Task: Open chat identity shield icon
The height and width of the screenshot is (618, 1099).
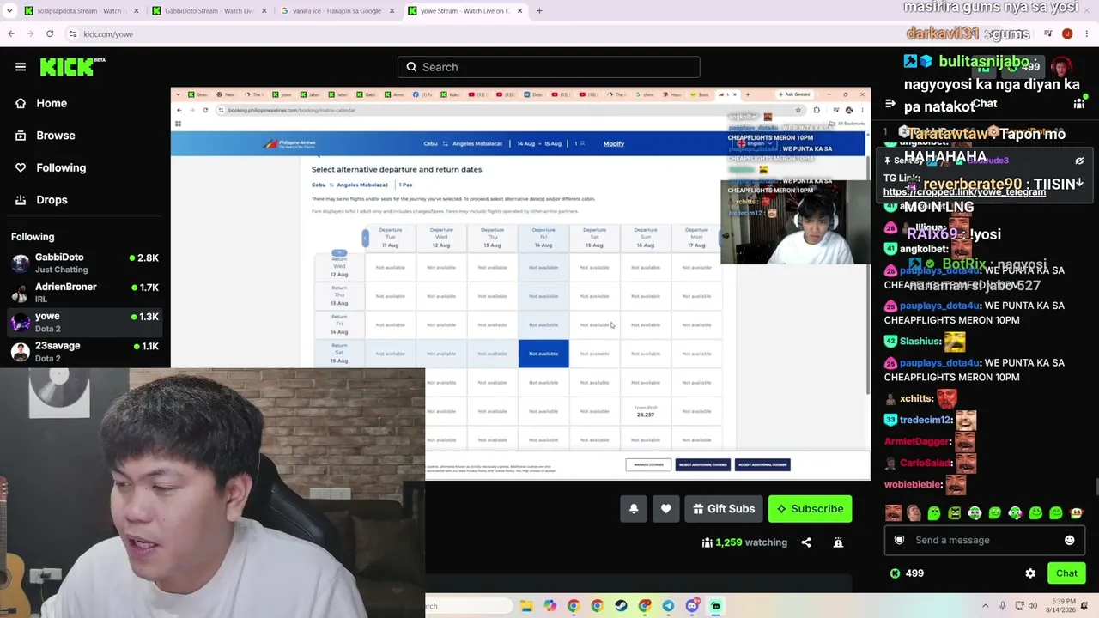Action: coord(899,540)
